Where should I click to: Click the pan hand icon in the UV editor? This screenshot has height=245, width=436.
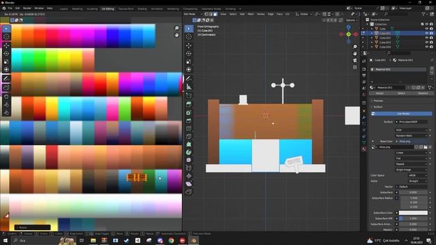(176, 35)
